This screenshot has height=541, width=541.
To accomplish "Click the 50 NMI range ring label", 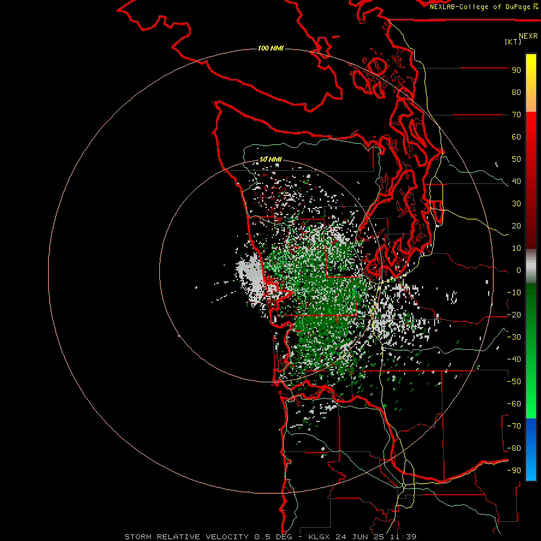I will tap(270, 159).
